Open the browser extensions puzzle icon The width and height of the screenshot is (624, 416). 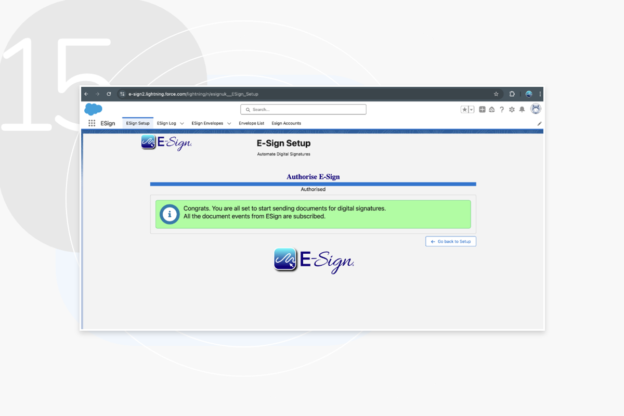click(512, 94)
